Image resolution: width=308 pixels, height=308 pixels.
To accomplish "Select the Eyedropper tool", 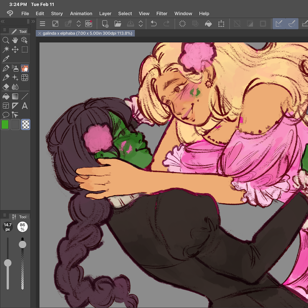I will click(6, 59).
